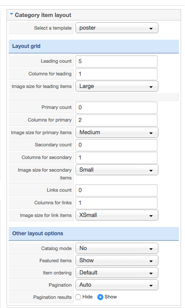The image size is (185, 308).
Task: Click the Secondary count field
Action: pyautogui.click(x=116, y=145)
